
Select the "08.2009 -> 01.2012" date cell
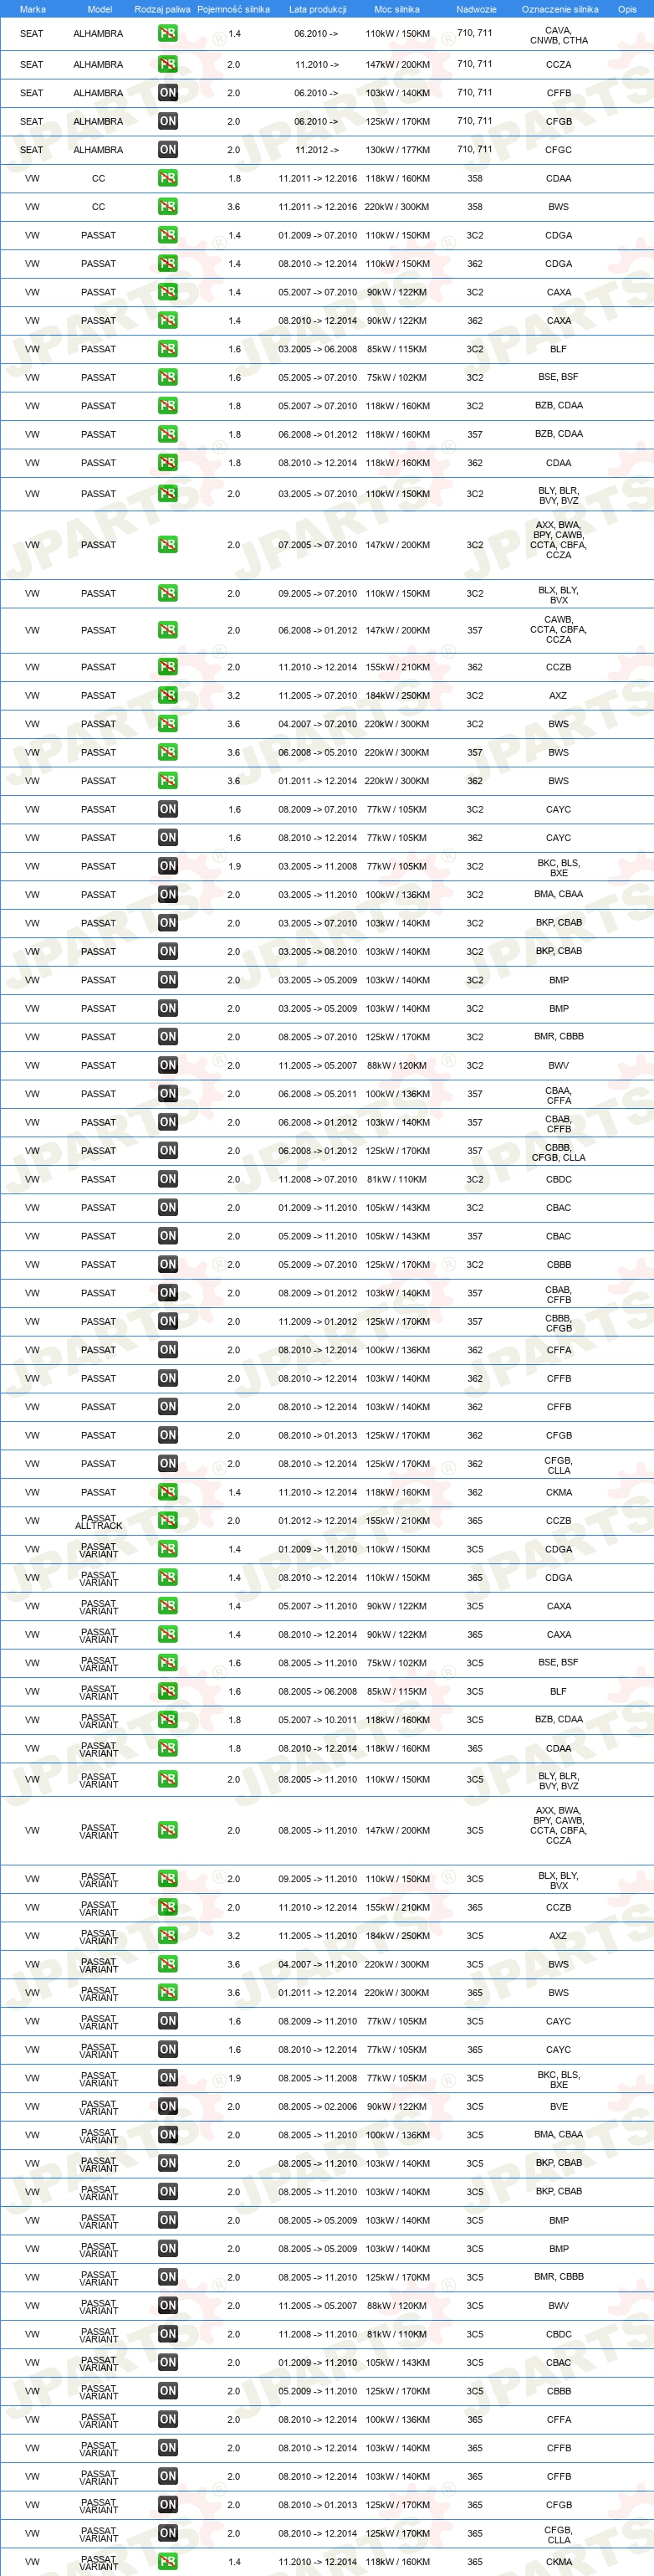pyautogui.click(x=317, y=1293)
